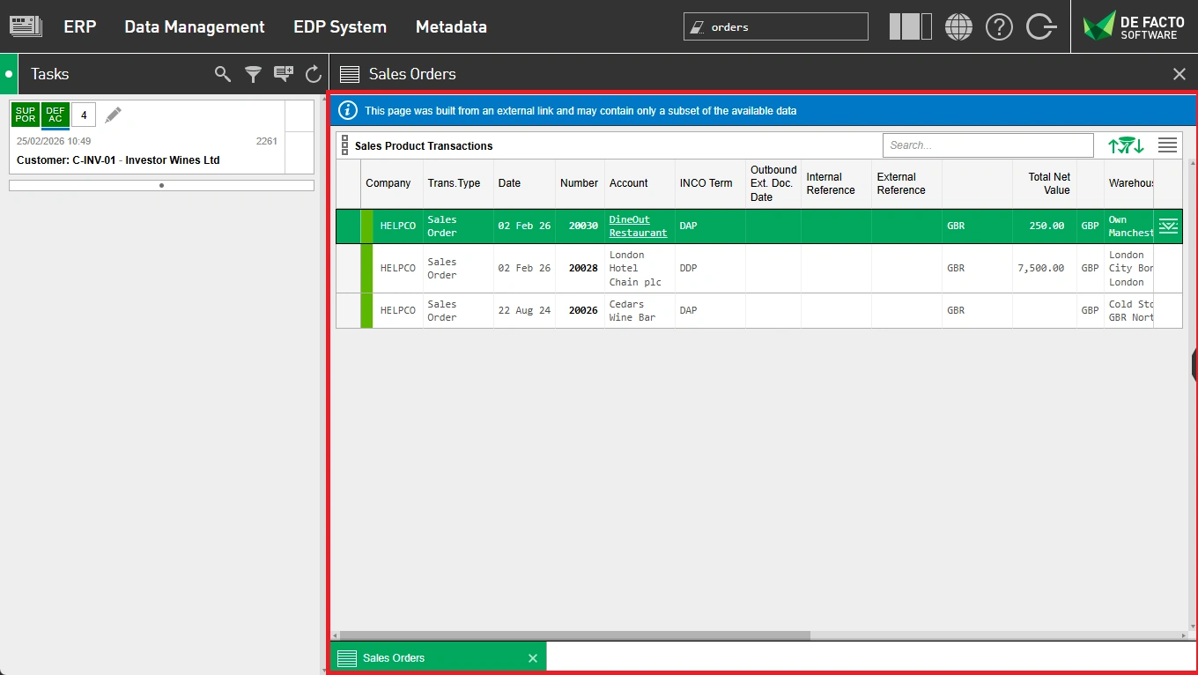Open the Data Management menu

[194, 26]
